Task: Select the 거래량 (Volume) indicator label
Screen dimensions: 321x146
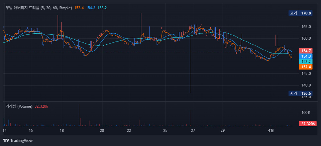Action: [x=19, y=106]
